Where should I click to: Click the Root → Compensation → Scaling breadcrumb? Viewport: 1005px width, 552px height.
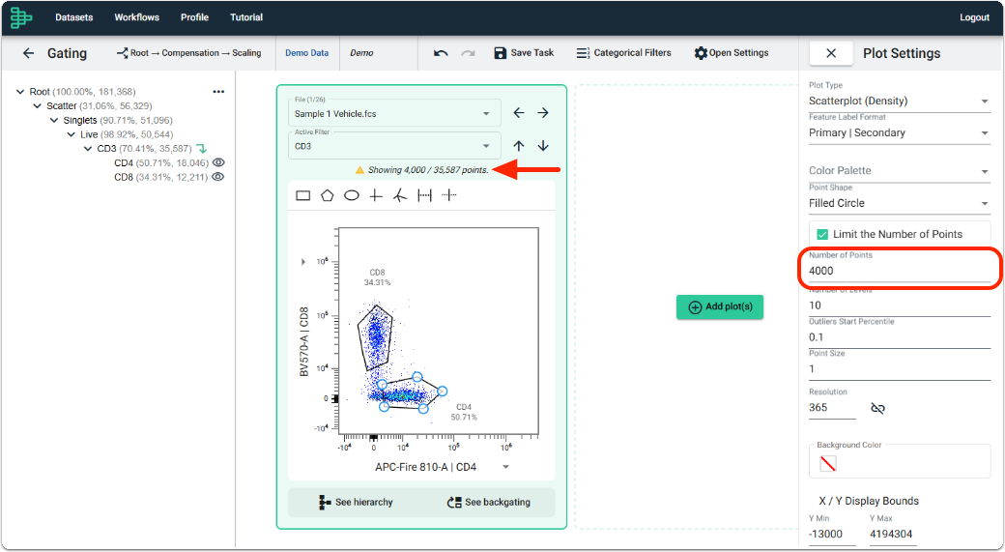pyautogui.click(x=189, y=53)
